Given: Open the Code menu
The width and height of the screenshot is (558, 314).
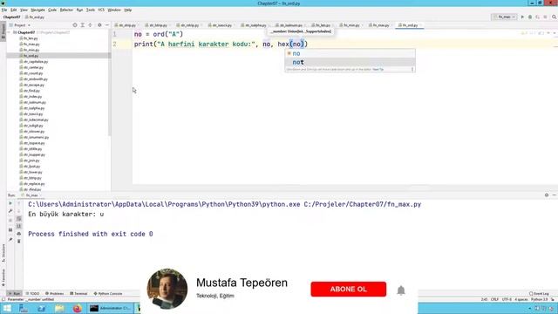Looking at the screenshot, I should (x=52, y=10).
